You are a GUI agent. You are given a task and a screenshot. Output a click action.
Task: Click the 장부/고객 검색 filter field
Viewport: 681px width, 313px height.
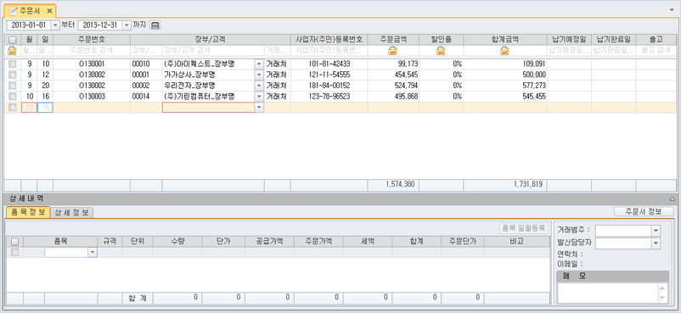(x=213, y=51)
